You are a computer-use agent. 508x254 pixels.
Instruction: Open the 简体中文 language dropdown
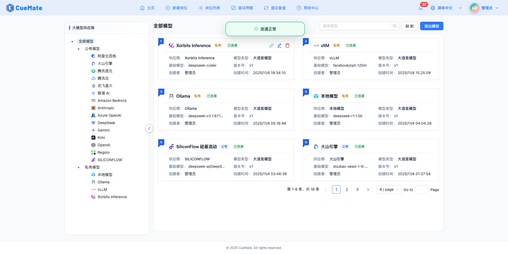tap(446, 8)
